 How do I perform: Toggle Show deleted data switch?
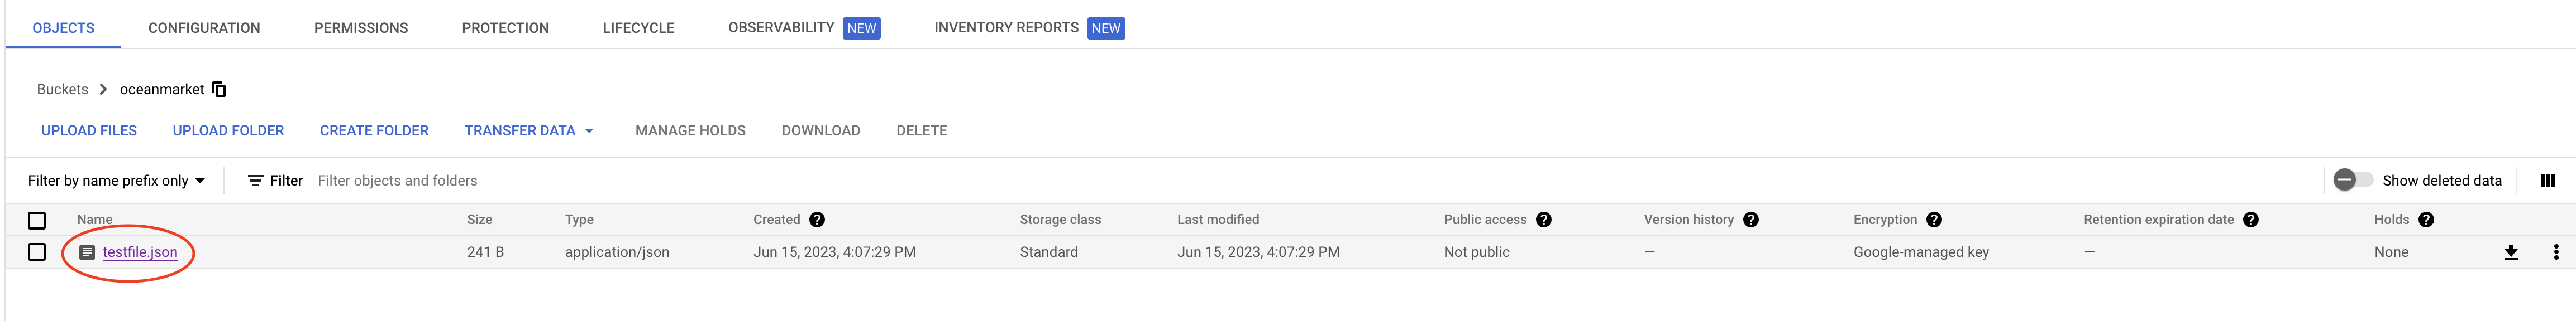click(x=2352, y=181)
